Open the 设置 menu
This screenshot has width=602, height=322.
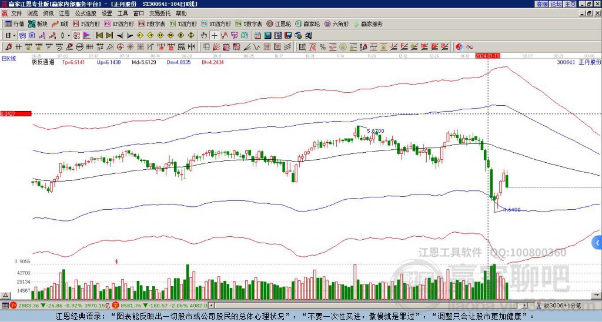click(x=107, y=14)
